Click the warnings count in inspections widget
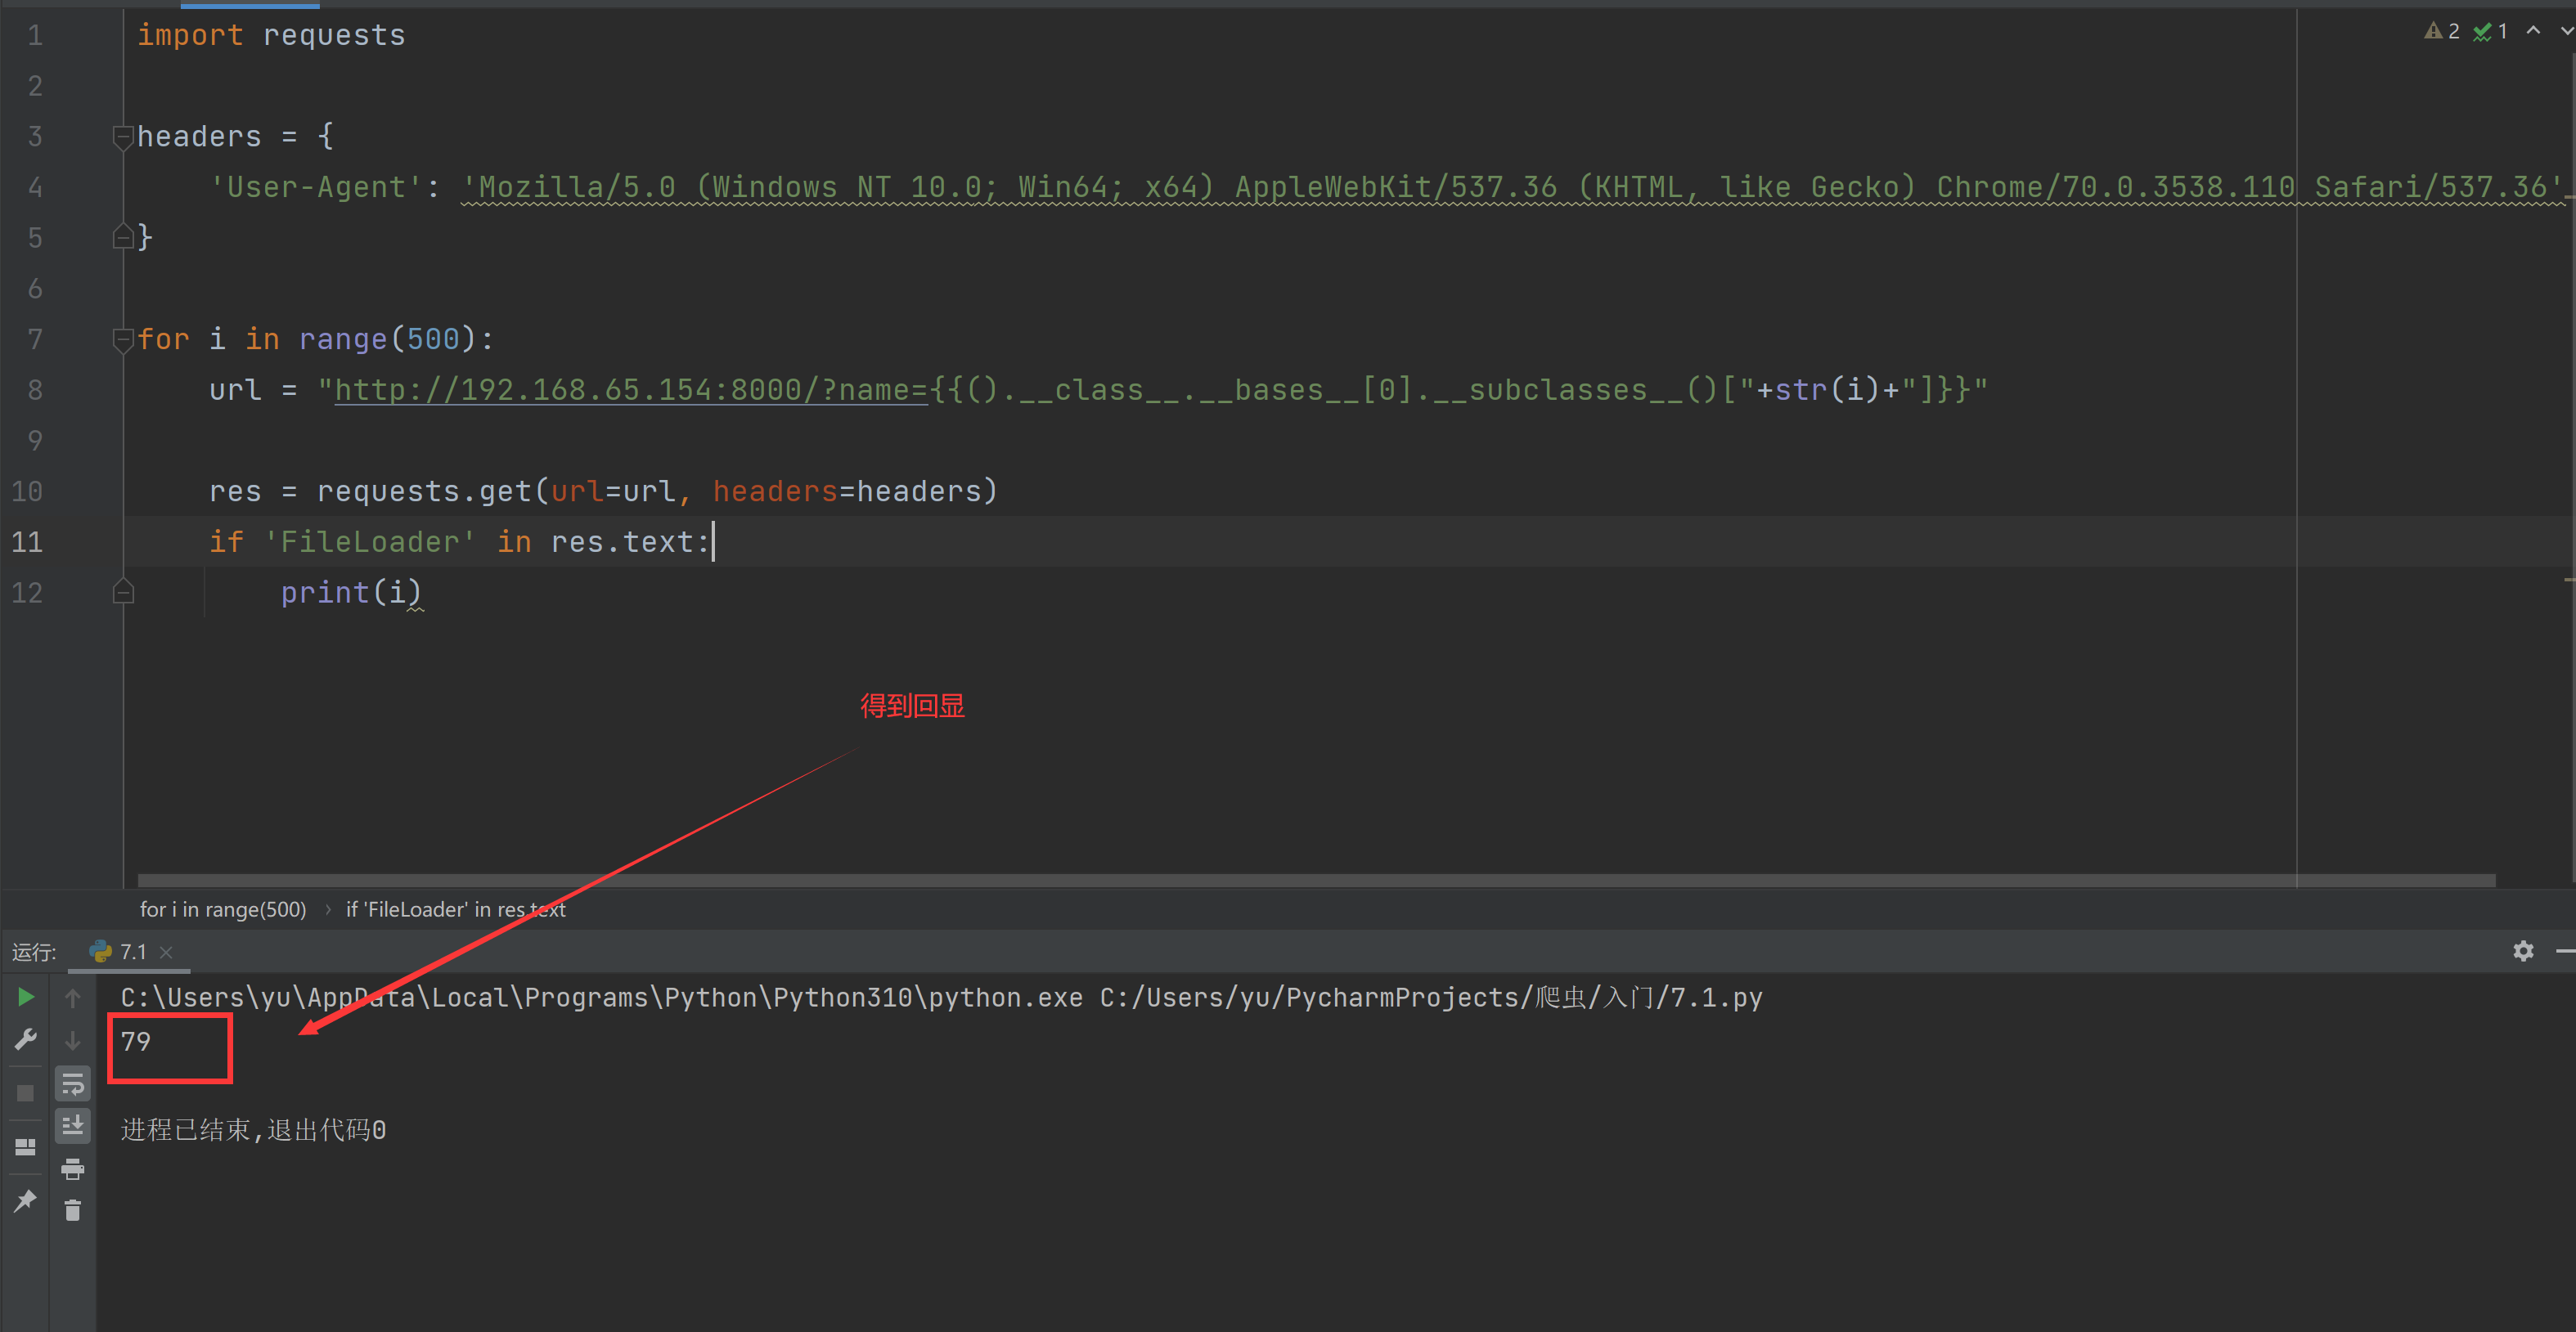 (x=2443, y=31)
